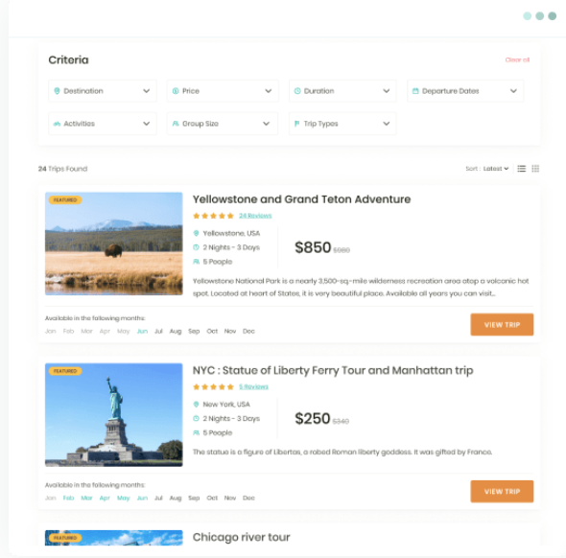Click the Activities bicycle icon
The image size is (566, 558).
coord(57,124)
